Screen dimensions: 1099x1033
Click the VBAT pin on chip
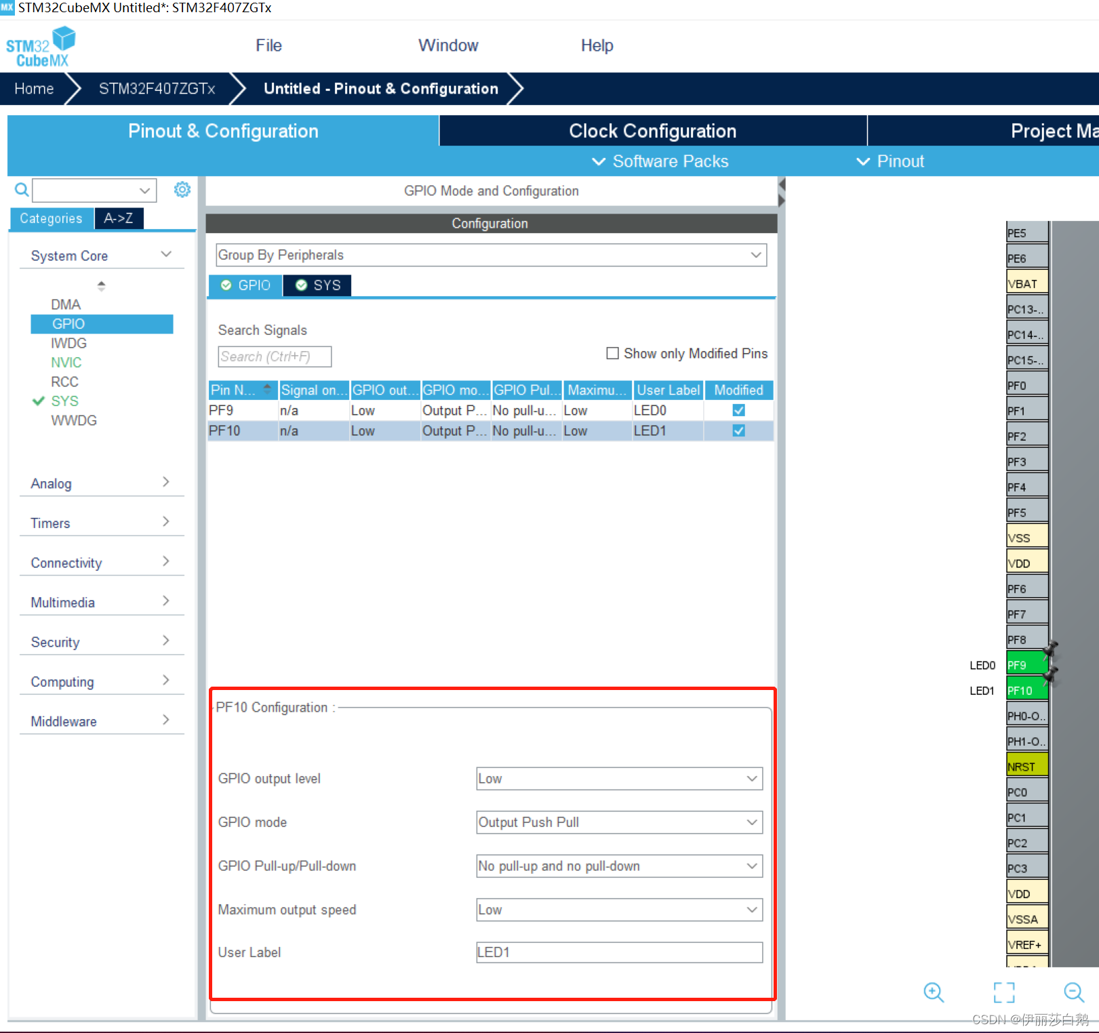tap(1026, 283)
